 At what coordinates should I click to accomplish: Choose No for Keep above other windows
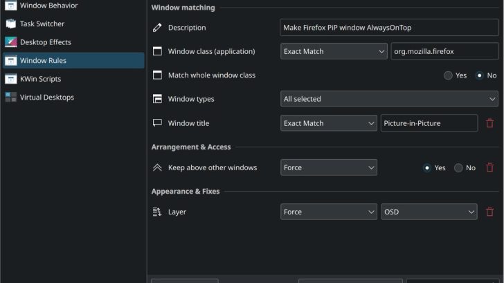458,167
